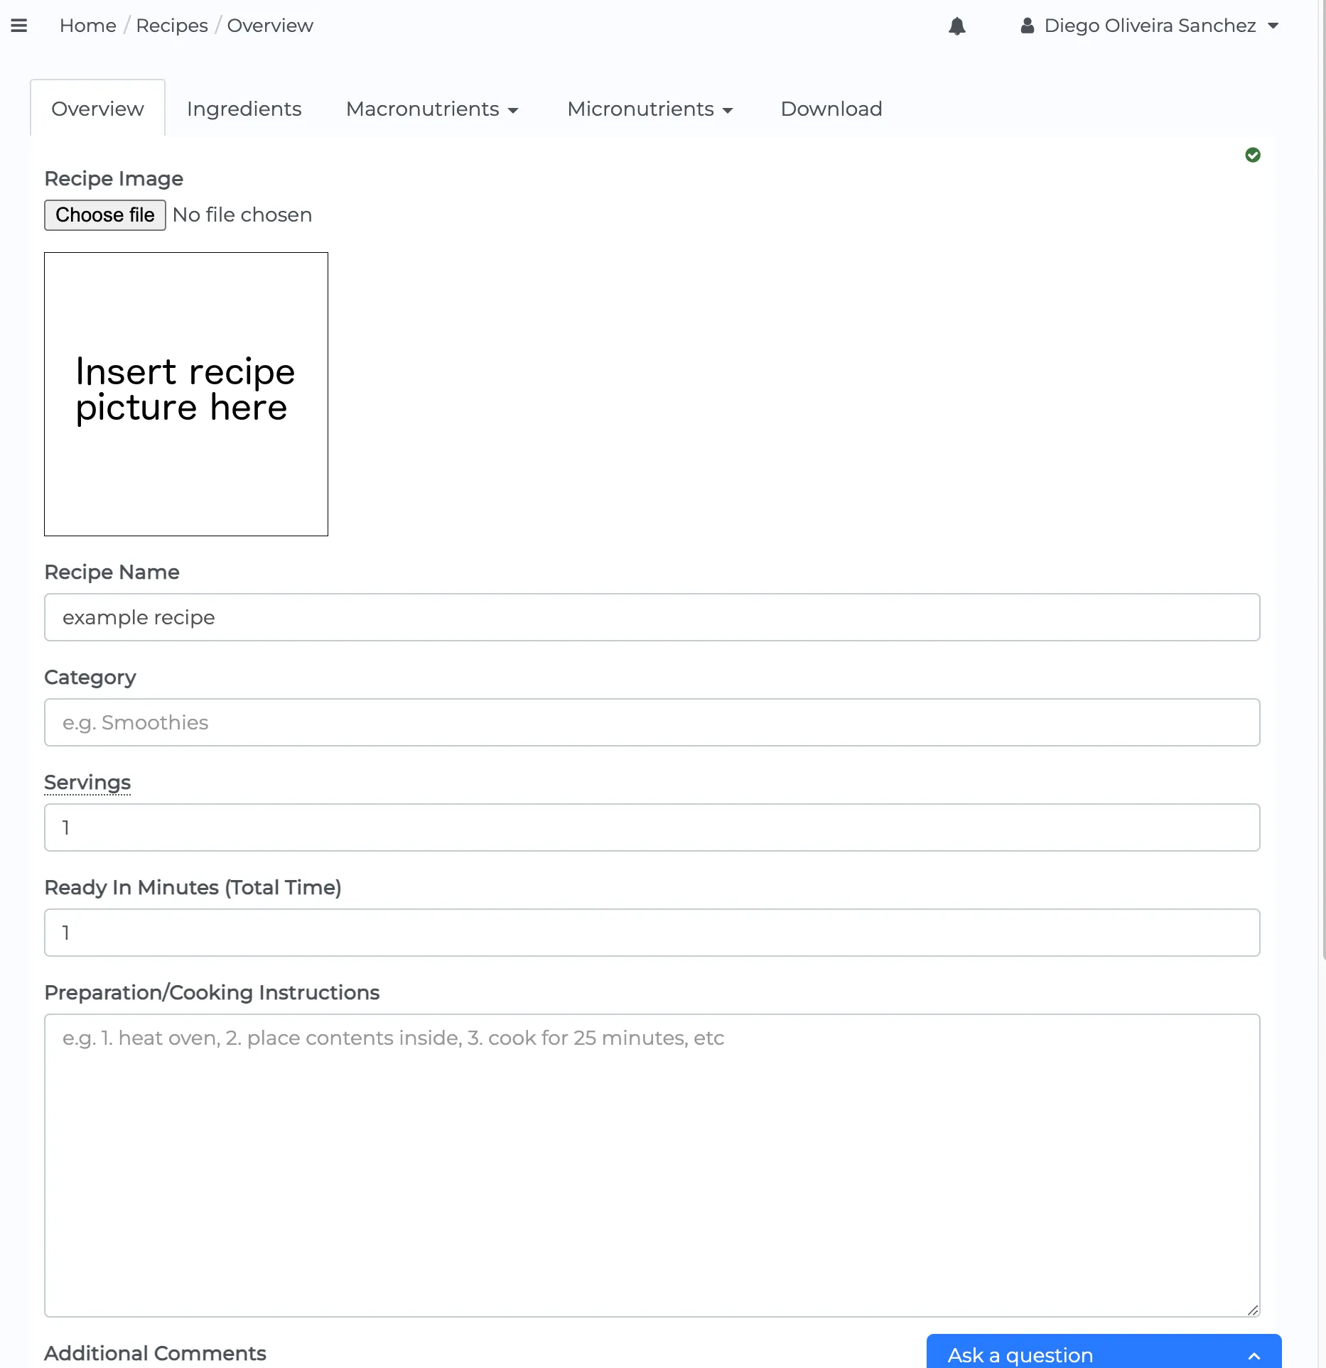The width and height of the screenshot is (1326, 1368).
Task: Open Diego Oliveira Sanchez account dropdown
Action: coord(1150,26)
